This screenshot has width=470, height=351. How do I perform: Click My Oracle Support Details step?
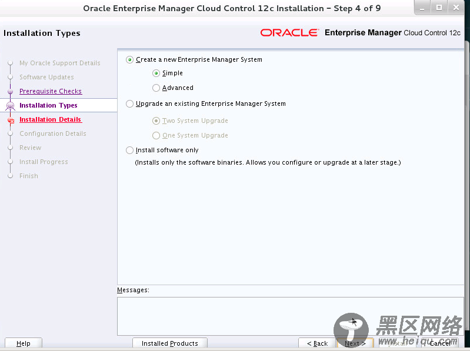click(x=60, y=63)
